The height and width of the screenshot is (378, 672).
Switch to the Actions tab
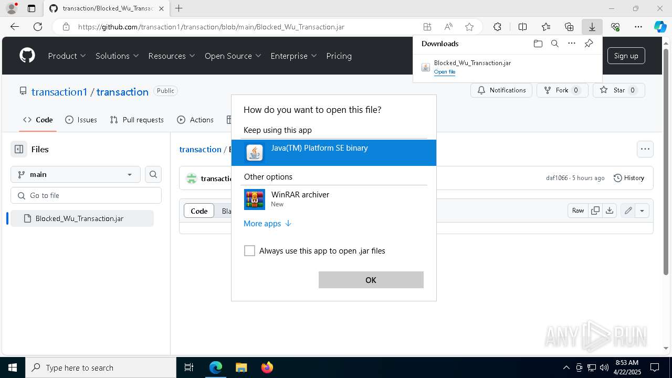pos(195,120)
